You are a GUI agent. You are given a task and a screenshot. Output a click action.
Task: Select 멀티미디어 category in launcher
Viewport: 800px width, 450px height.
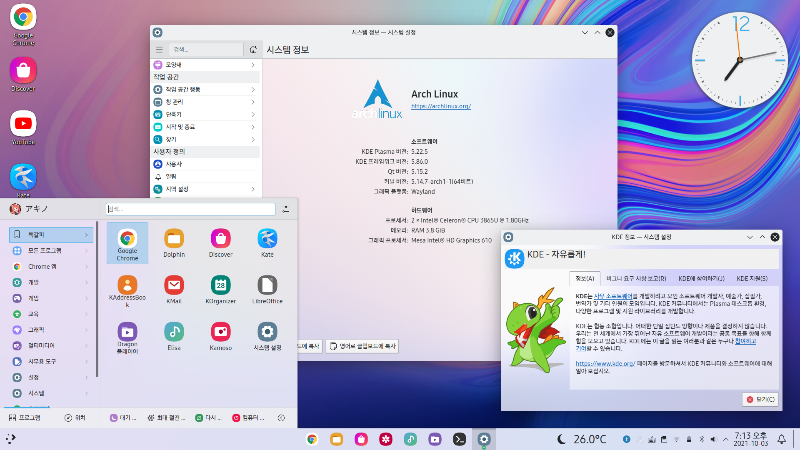click(x=51, y=346)
